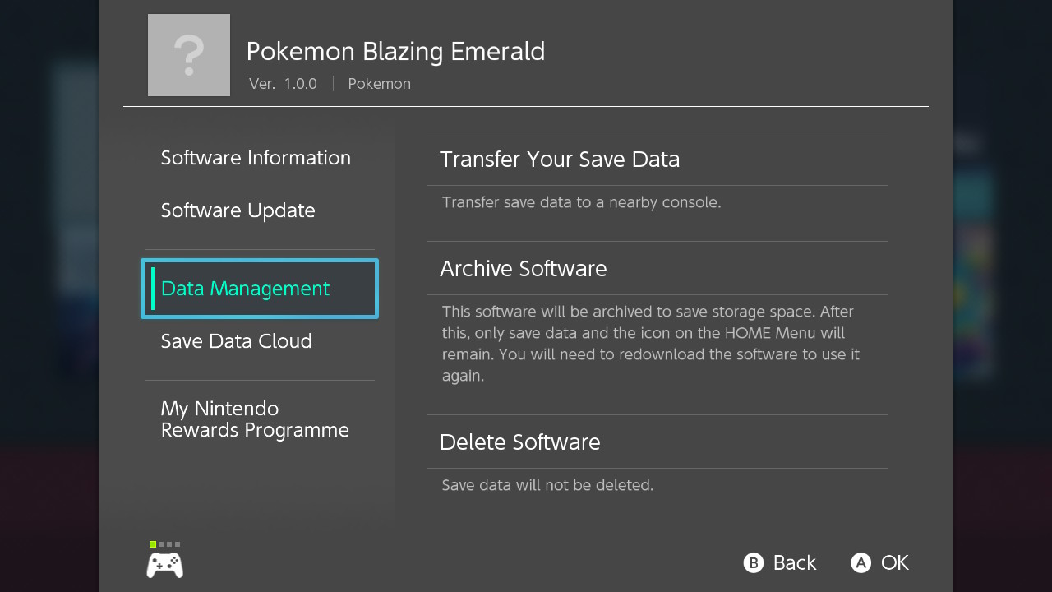1052x592 pixels.
Task: Click the 'Save data will not be deleted' note
Action: [547, 485]
